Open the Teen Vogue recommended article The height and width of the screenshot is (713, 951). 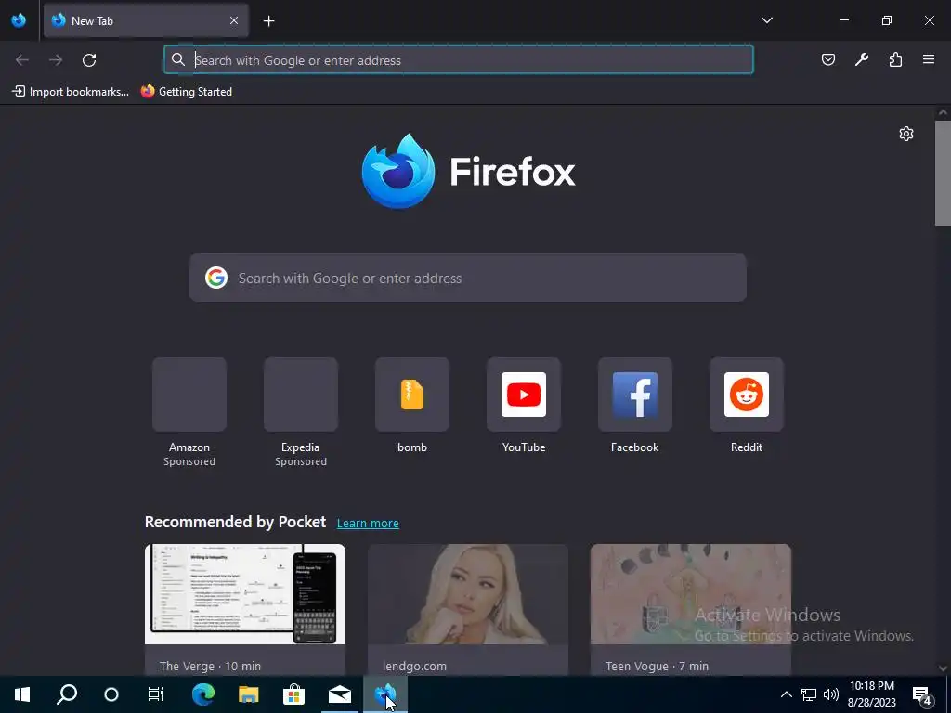691,610
